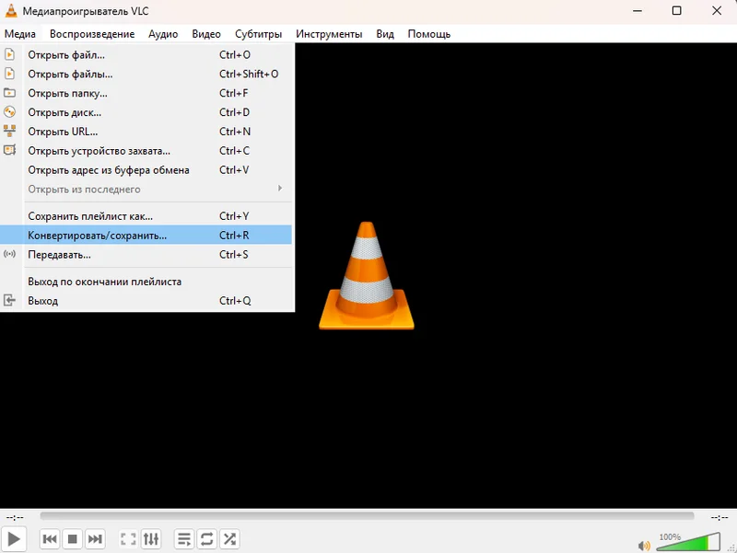Click the 'Выход' exit icon entry
Viewport: 737px width, 553px height.
(10, 301)
